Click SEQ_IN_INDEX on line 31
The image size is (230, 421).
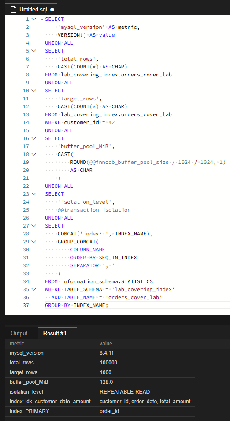pyautogui.click(x=118, y=258)
